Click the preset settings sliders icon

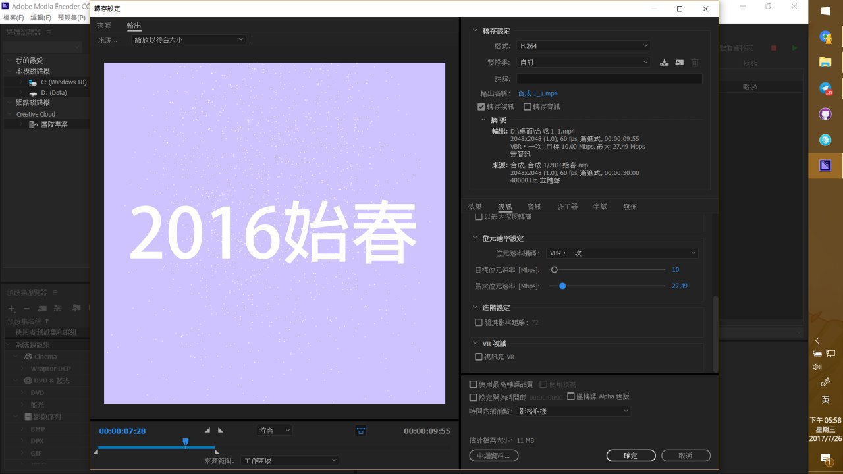(x=59, y=308)
